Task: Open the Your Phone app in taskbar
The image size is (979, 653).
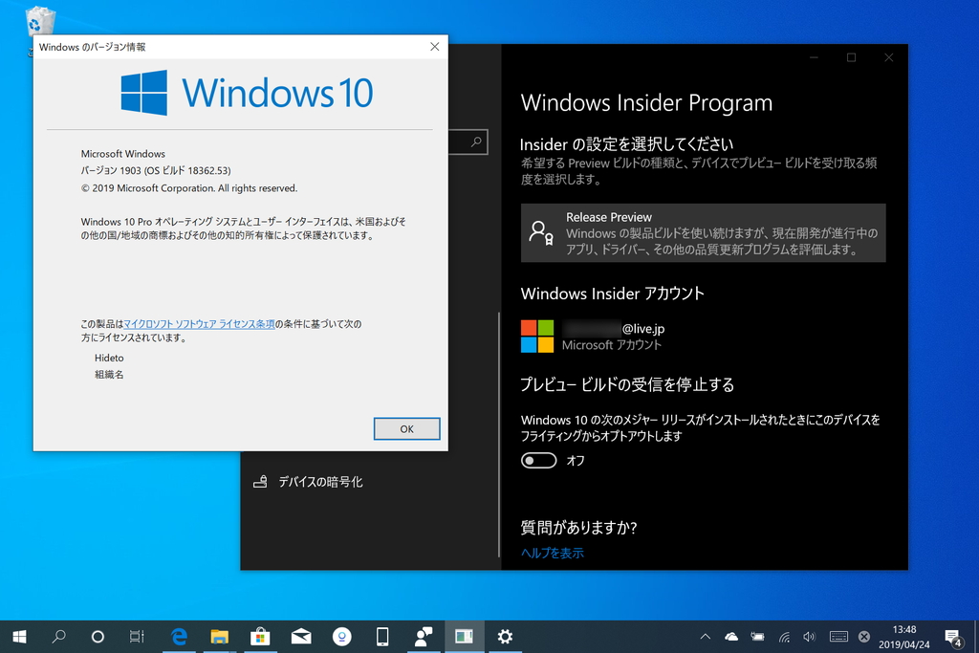Action: tap(382, 637)
